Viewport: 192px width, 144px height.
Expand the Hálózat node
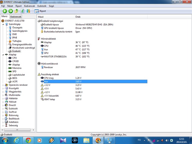coord(3,102)
